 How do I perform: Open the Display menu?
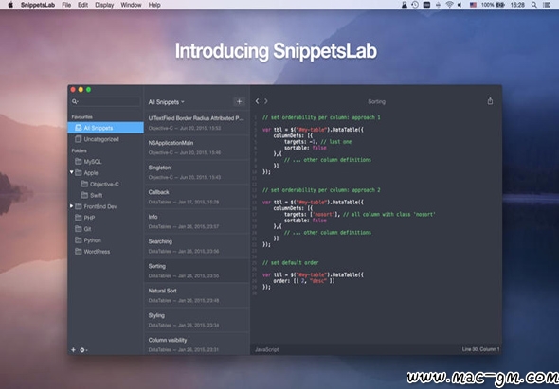[104, 5]
